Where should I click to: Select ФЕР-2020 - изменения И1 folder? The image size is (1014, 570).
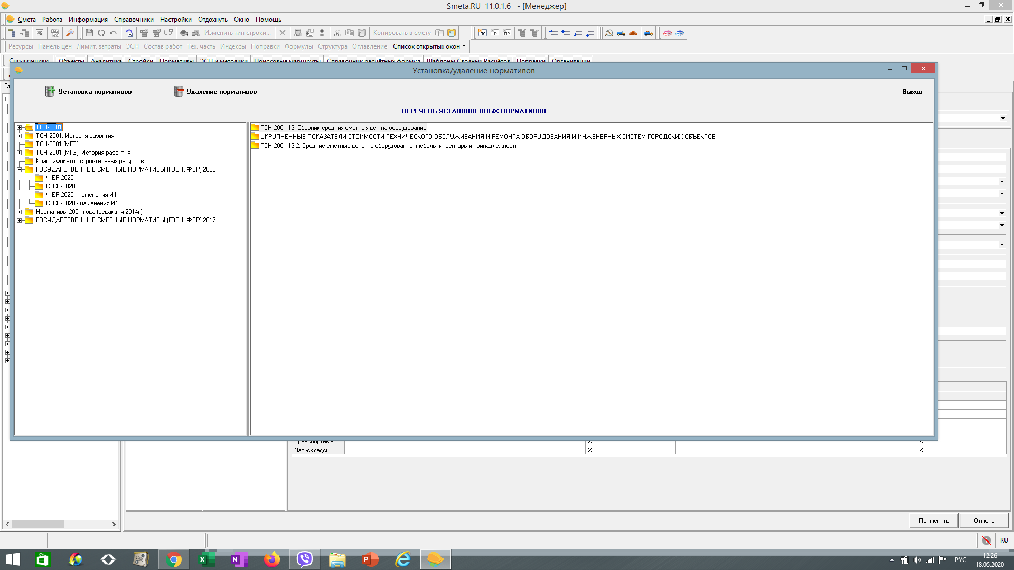[81, 195]
